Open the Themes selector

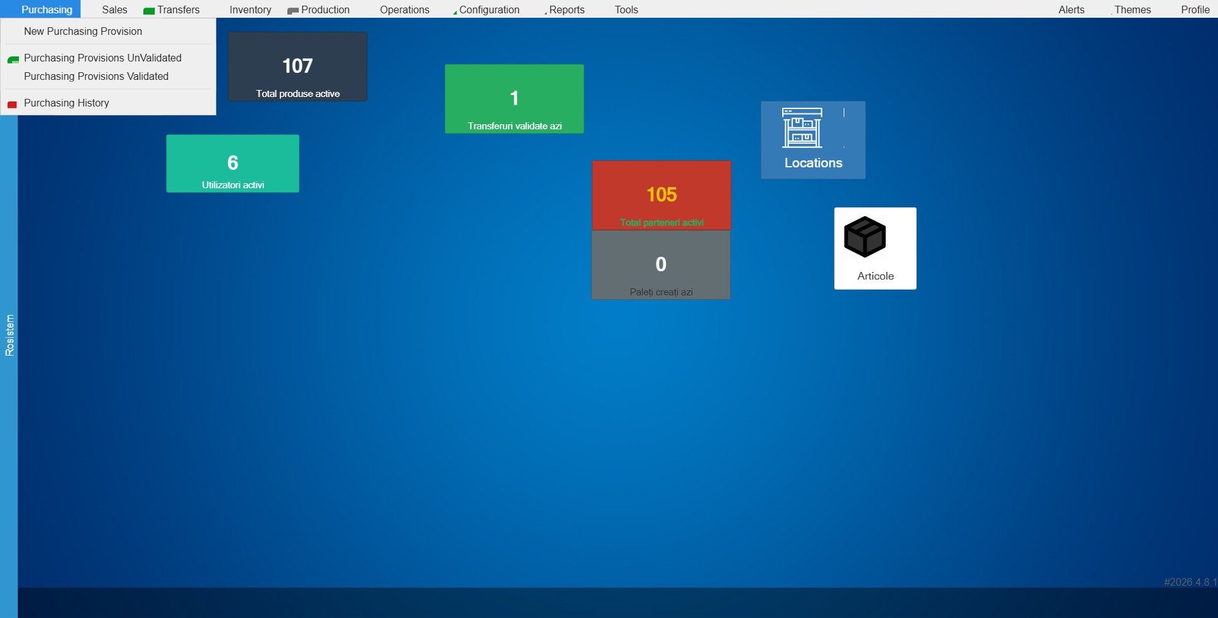[1132, 10]
